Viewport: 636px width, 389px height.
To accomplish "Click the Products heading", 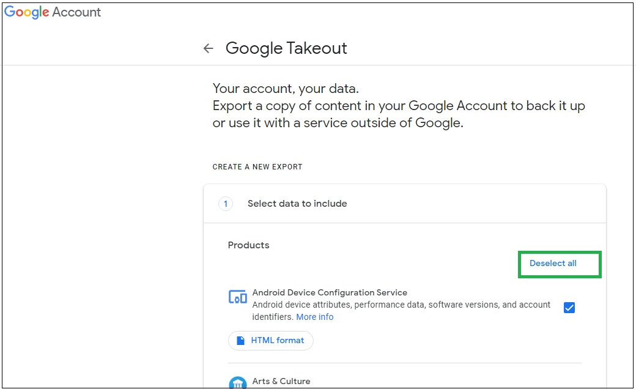I will pyautogui.click(x=249, y=245).
